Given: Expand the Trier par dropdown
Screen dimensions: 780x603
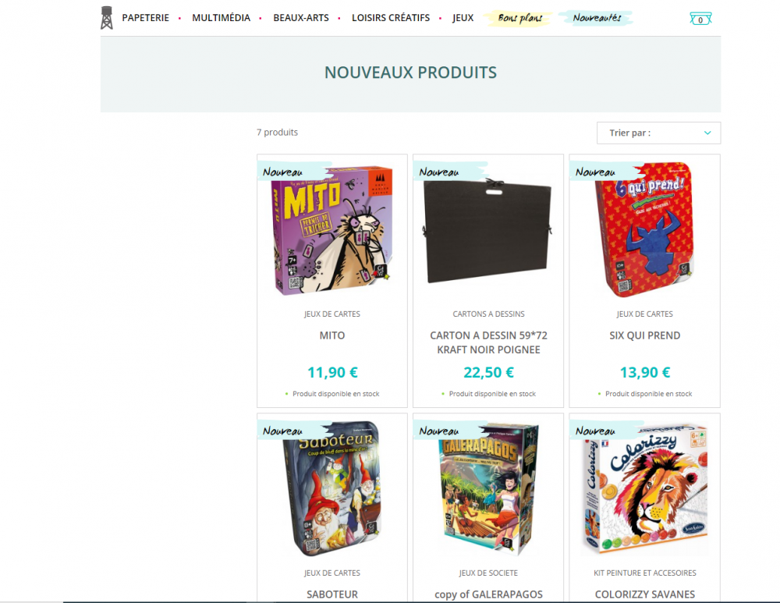Looking at the screenshot, I should [x=658, y=133].
